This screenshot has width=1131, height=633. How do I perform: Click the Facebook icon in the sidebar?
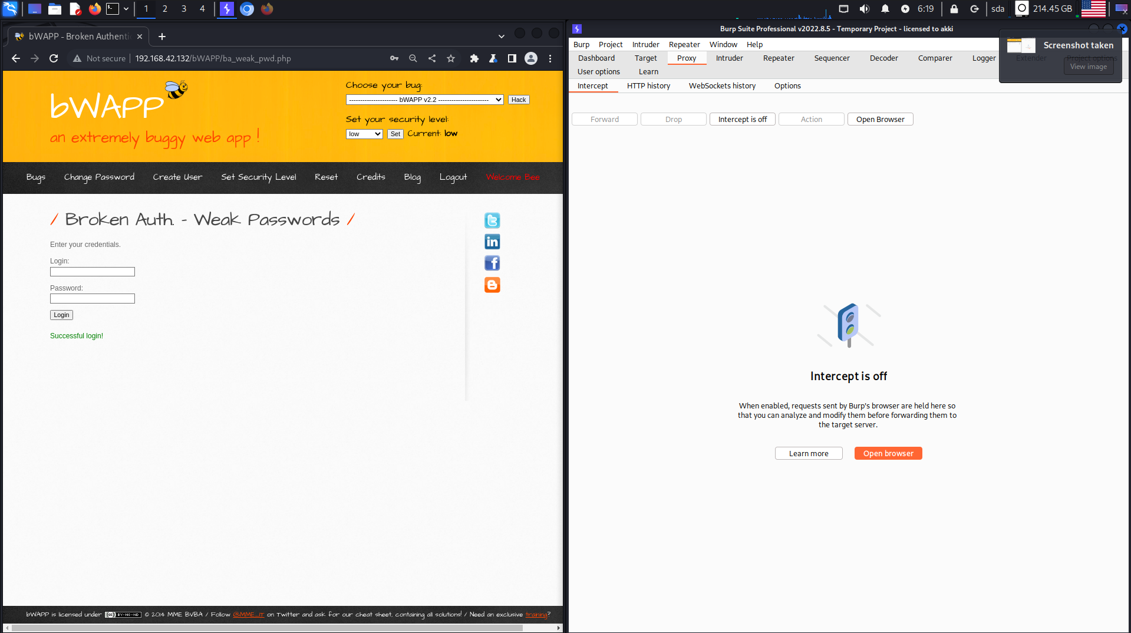click(x=492, y=263)
